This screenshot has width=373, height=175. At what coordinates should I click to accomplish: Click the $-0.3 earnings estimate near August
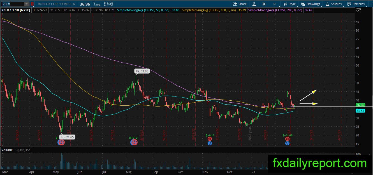(133, 138)
